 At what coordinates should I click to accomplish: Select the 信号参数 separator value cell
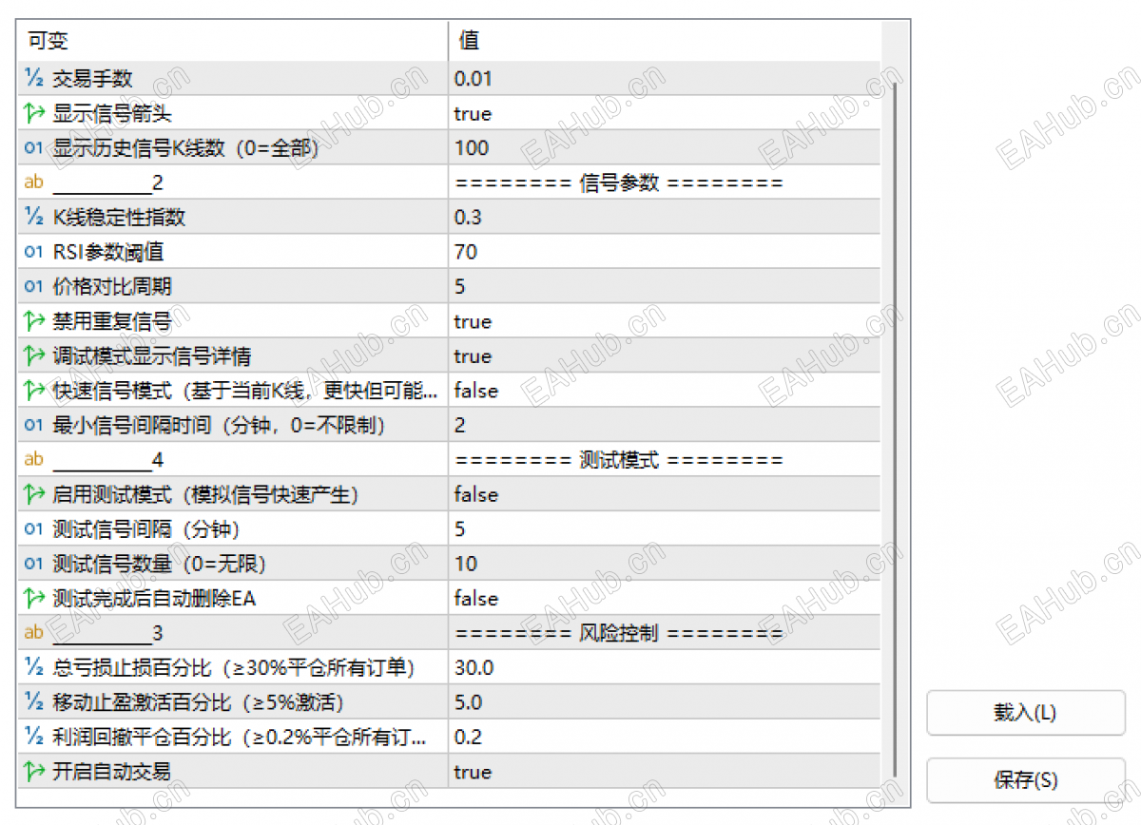click(x=665, y=182)
